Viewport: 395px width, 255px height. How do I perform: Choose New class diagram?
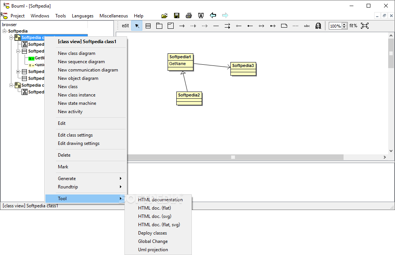pyautogui.click(x=86, y=53)
